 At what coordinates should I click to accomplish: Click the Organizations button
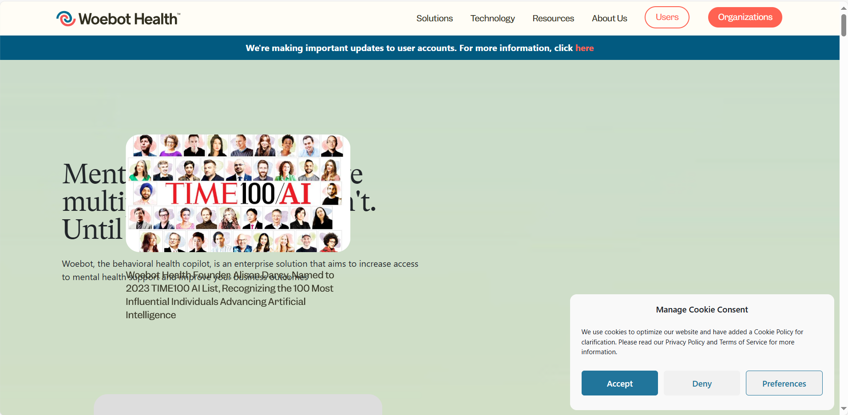tap(745, 17)
